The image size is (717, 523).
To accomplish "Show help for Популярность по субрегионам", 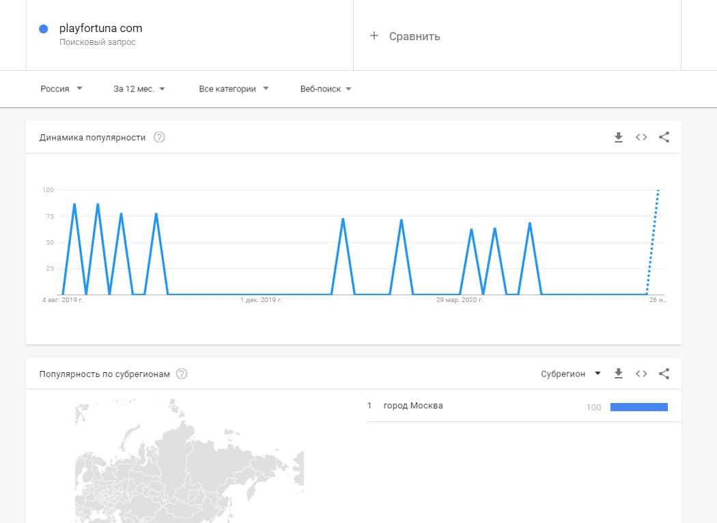I will point(182,374).
